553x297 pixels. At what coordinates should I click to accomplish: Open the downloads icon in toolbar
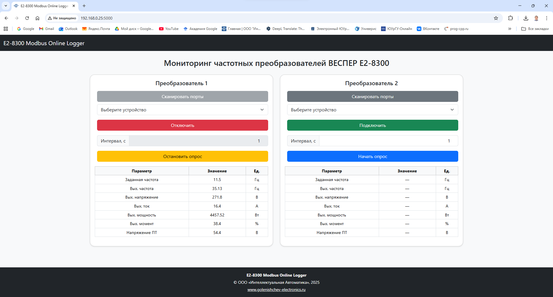pyautogui.click(x=526, y=18)
